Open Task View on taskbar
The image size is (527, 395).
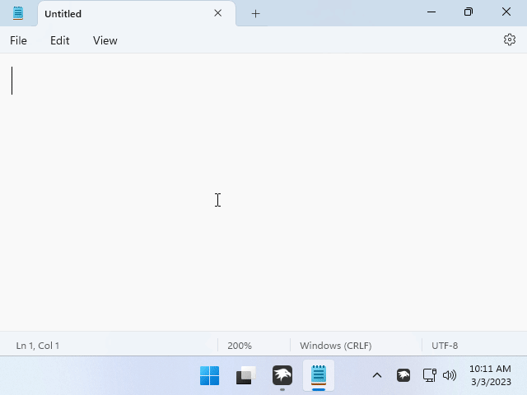[x=246, y=376]
